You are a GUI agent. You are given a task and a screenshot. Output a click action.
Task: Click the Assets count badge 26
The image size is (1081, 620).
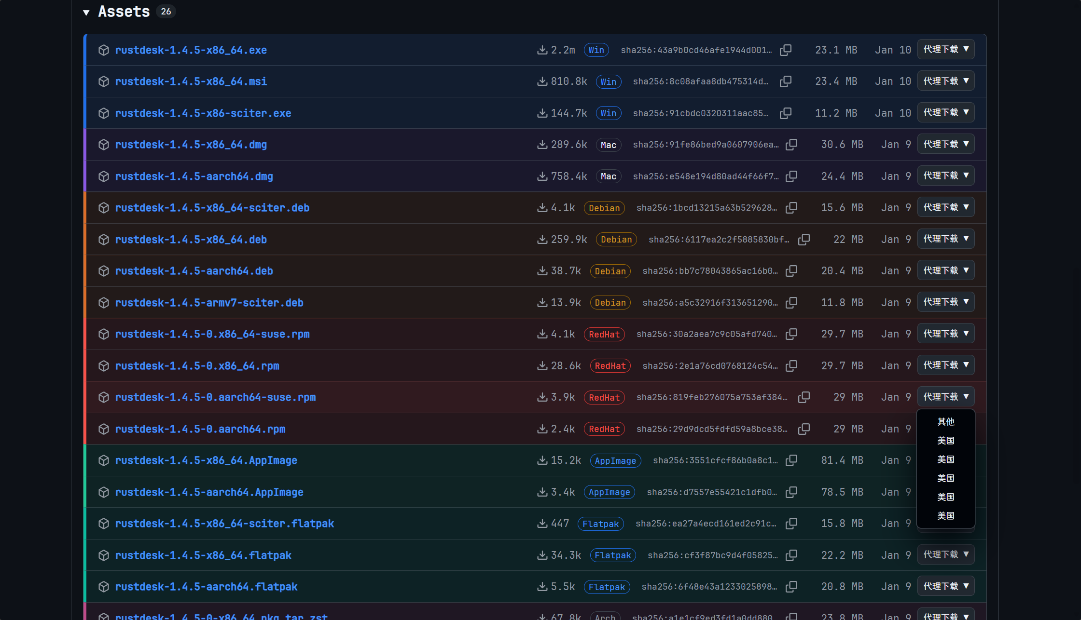click(166, 12)
